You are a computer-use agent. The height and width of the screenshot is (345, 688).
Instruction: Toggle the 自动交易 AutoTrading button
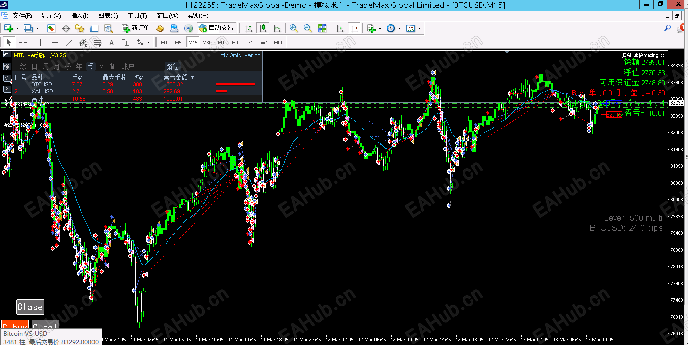[216, 28]
